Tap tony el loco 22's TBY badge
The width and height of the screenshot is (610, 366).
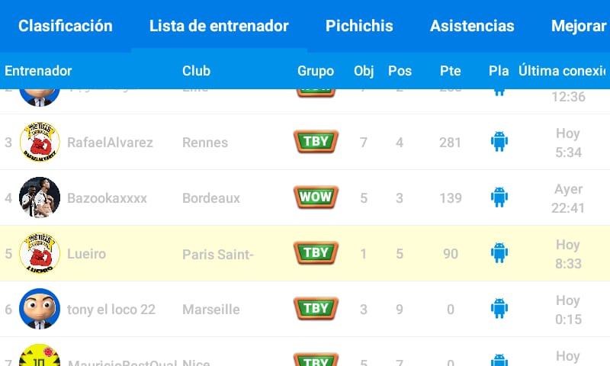(x=316, y=308)
